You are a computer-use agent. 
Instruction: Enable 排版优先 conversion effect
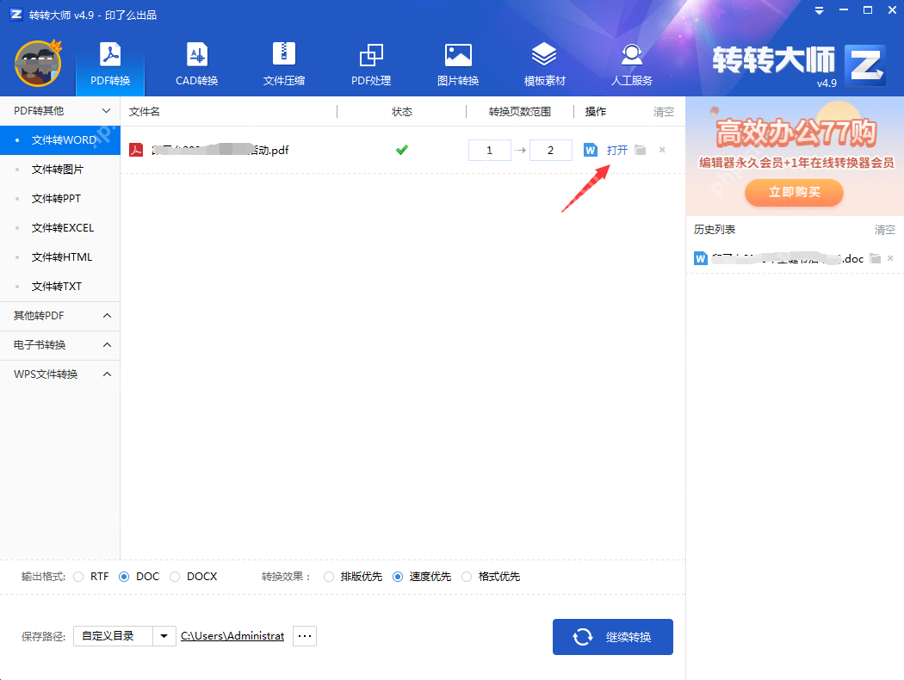point(328,577)
